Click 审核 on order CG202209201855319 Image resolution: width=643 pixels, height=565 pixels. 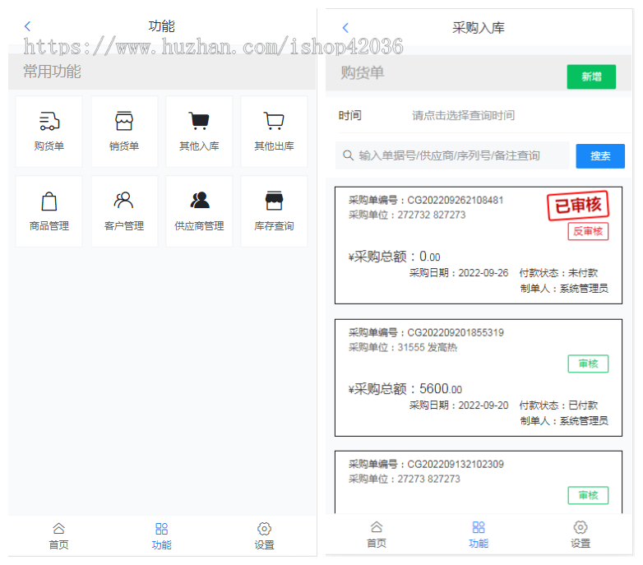coord(588,364)
